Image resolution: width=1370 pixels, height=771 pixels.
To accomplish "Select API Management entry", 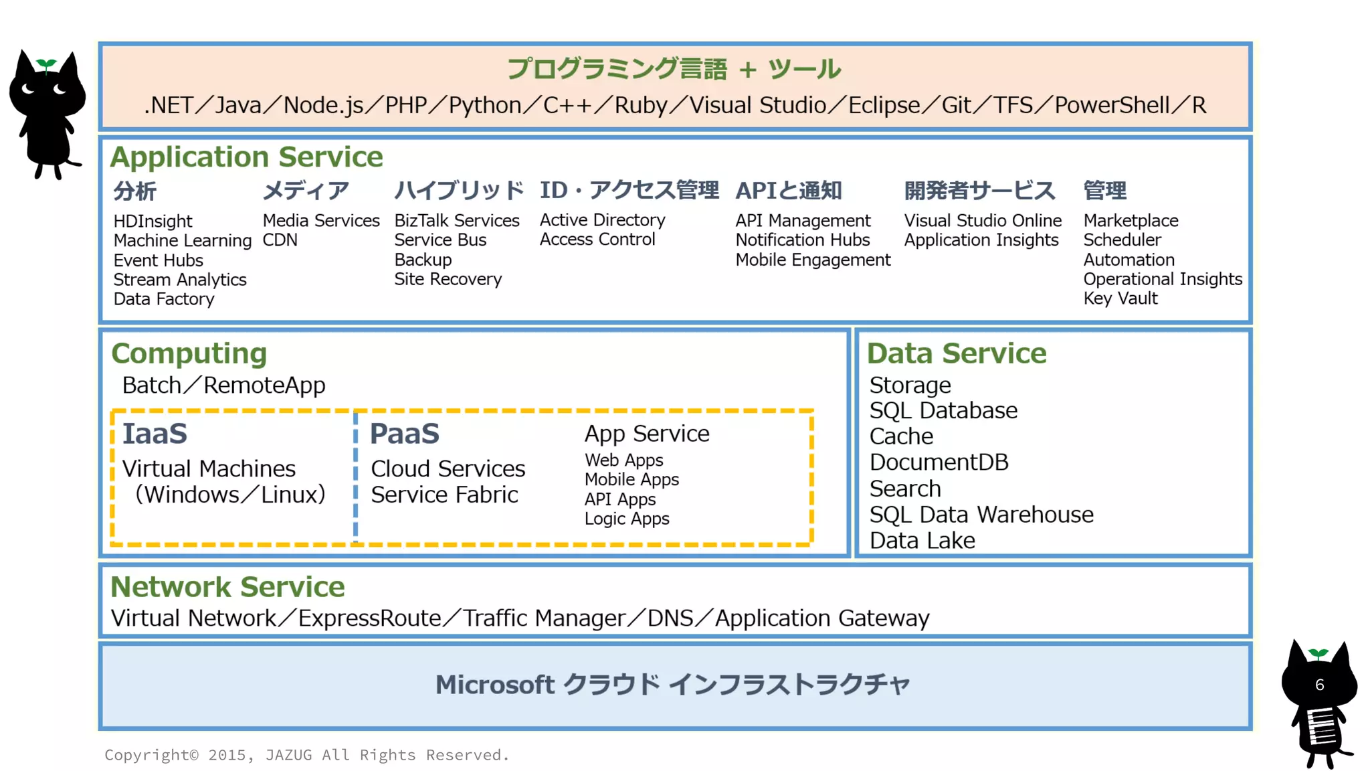I will 803,220.
